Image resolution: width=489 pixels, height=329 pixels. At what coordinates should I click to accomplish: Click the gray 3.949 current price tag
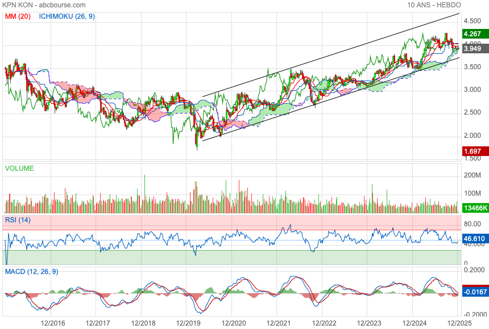(474, 49)
